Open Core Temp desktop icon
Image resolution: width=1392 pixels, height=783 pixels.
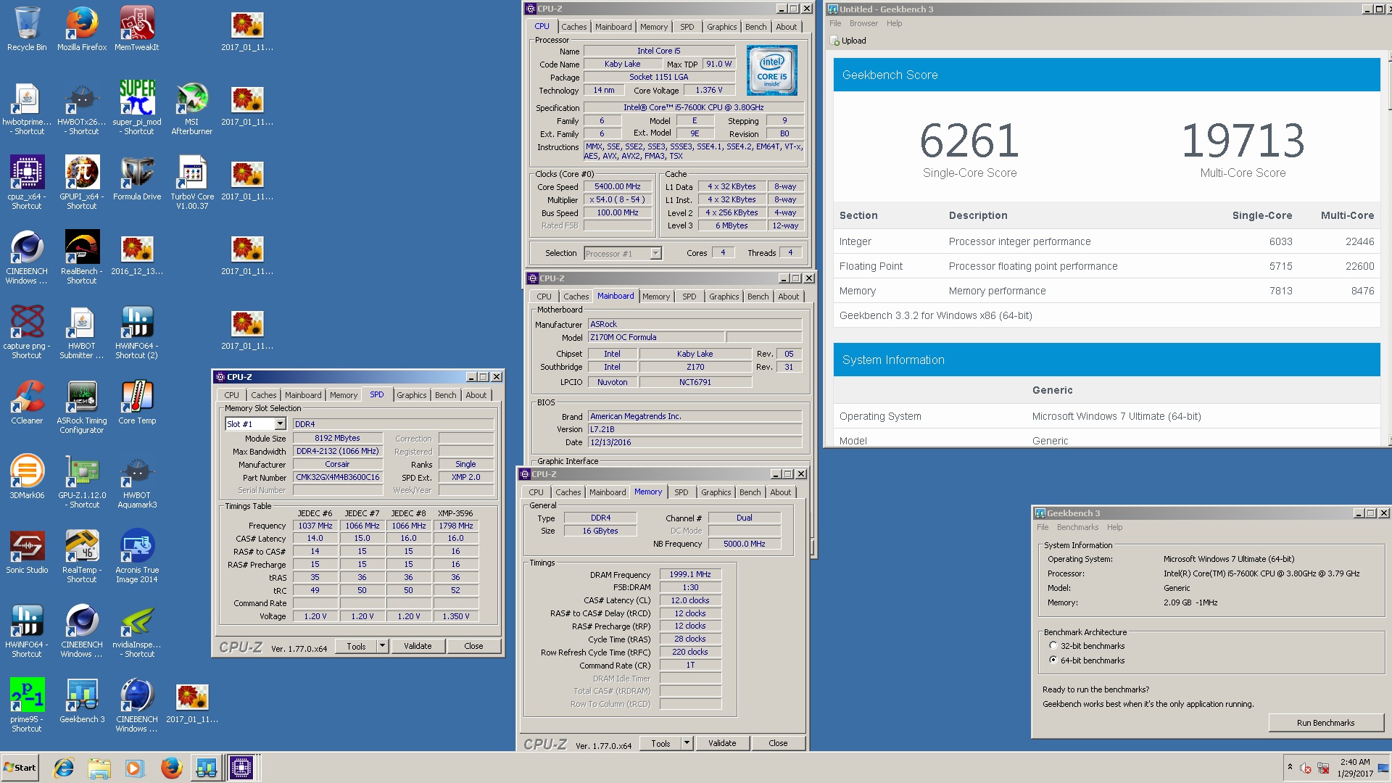137,402
